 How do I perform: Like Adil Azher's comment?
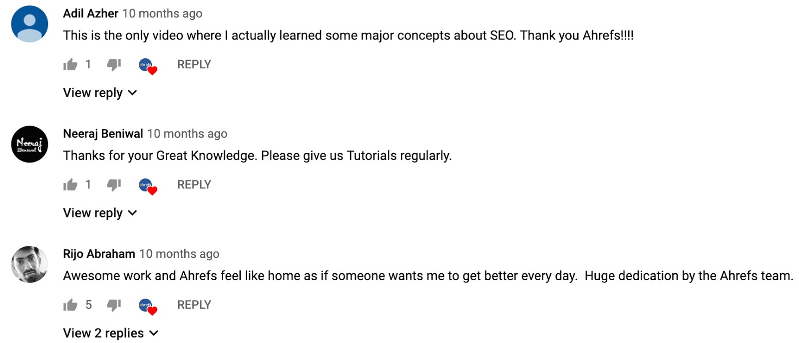click(x=70, y=64)
